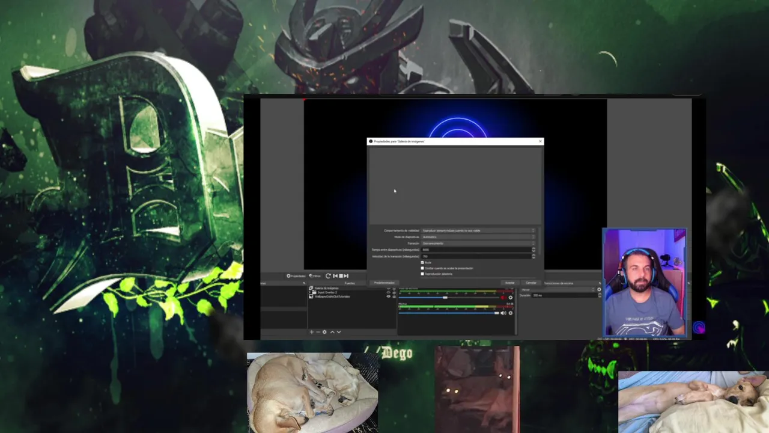769x433 pixels.
Task: Click Predeterminados button in dialog
Action: click(384, 283)
